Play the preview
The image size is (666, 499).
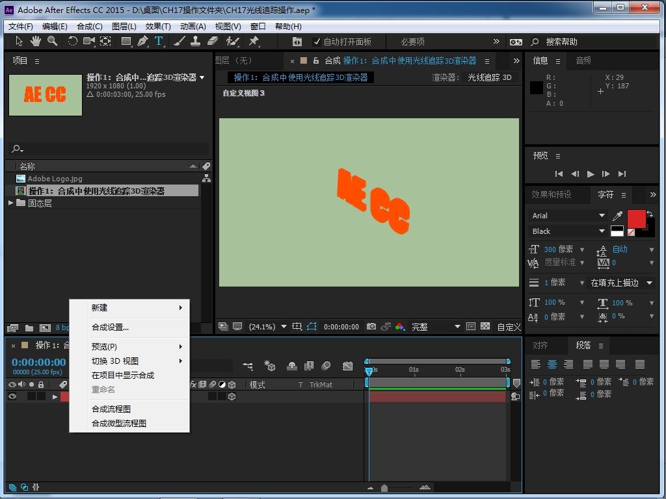pos(591,173)
